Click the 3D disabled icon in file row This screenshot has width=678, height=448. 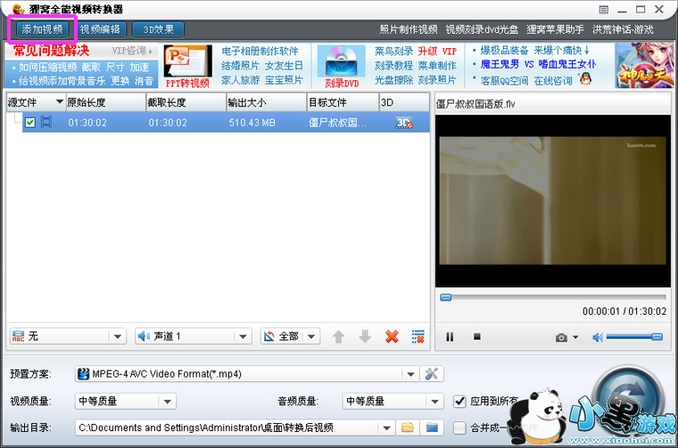pos(404,122)
